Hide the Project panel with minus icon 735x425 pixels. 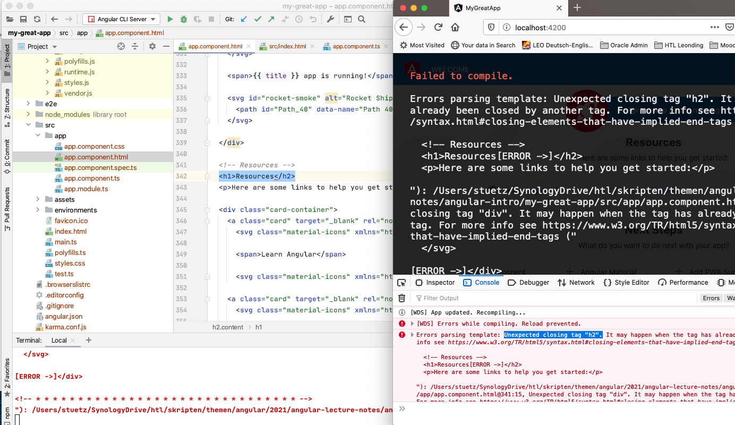(x=166, y=46)
